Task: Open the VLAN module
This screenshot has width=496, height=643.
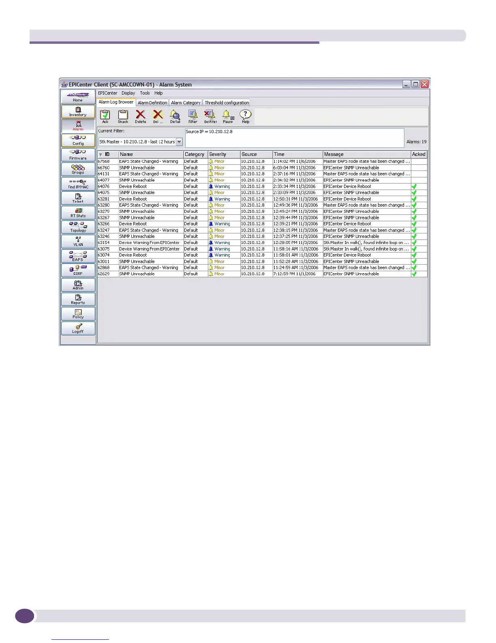Action: 78,242
